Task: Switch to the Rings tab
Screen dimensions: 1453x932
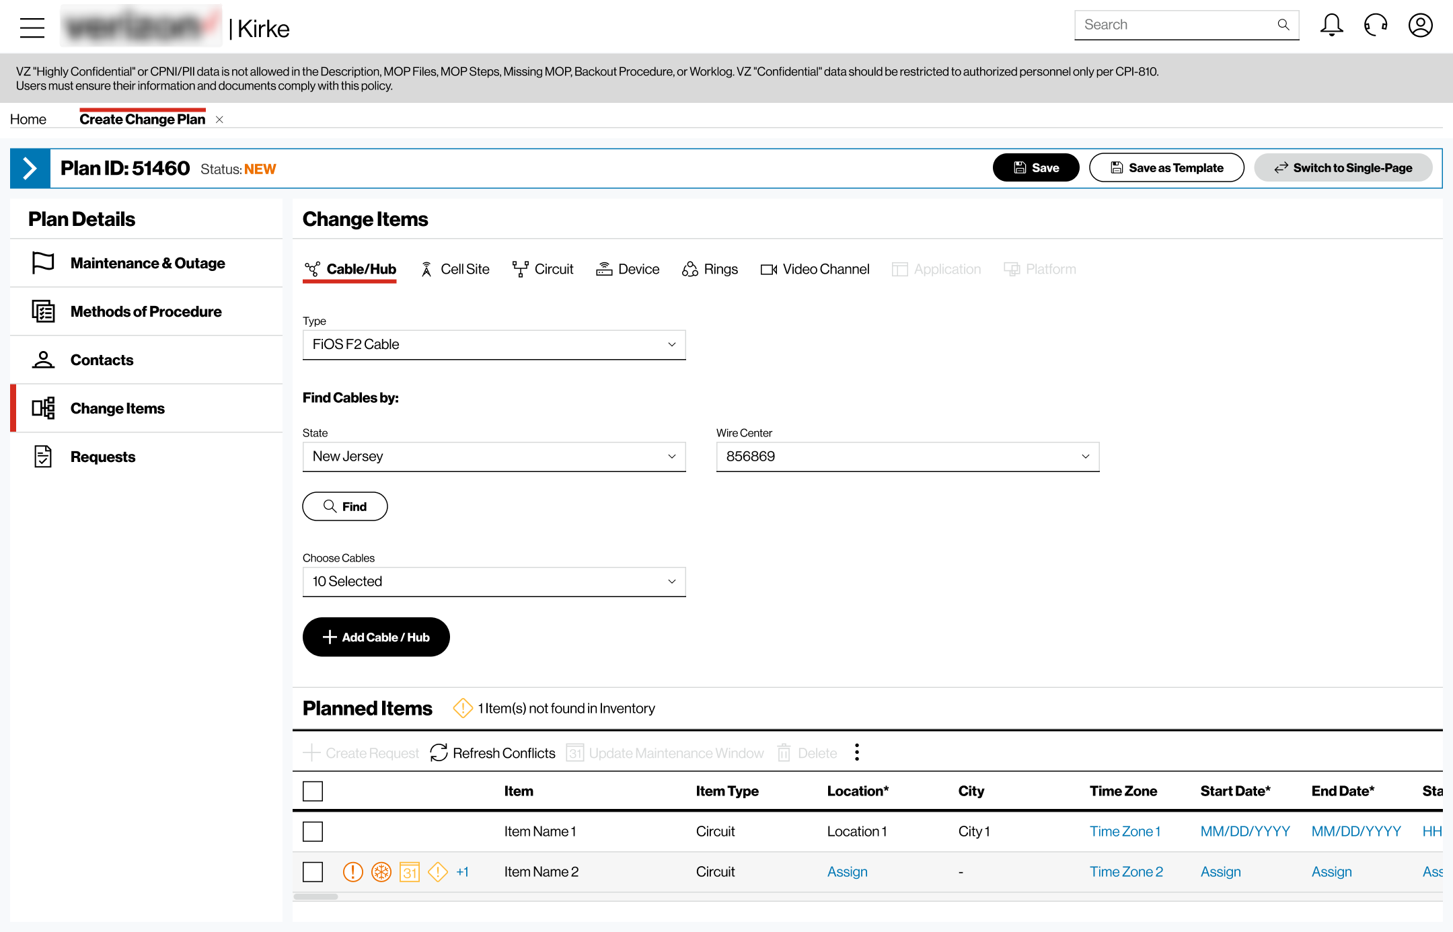Action: click(x=710, y=270)
